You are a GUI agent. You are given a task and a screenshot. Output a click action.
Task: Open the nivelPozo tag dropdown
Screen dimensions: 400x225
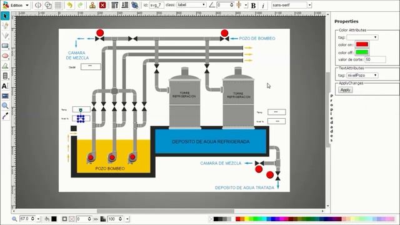pos(362,75)
